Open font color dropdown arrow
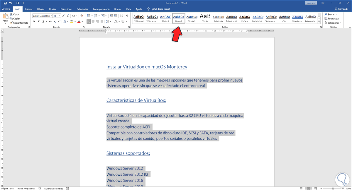 (x=83, y=21)
